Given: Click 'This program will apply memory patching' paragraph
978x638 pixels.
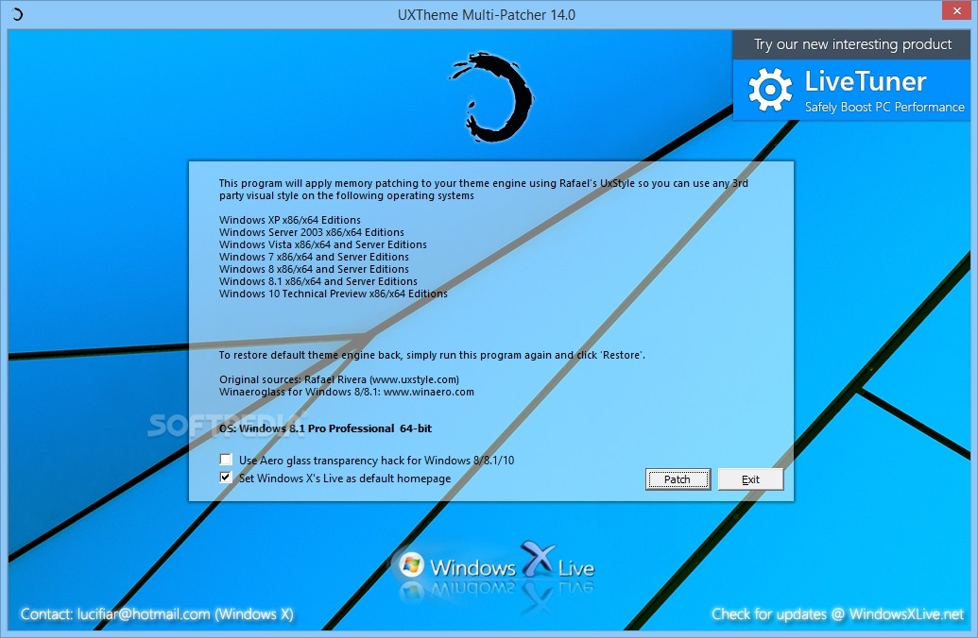Looking at the screenshot, I should 484,190.
